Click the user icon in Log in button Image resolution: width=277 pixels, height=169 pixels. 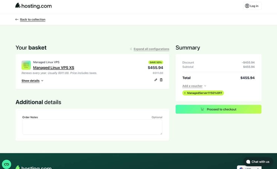pos(247,6)
